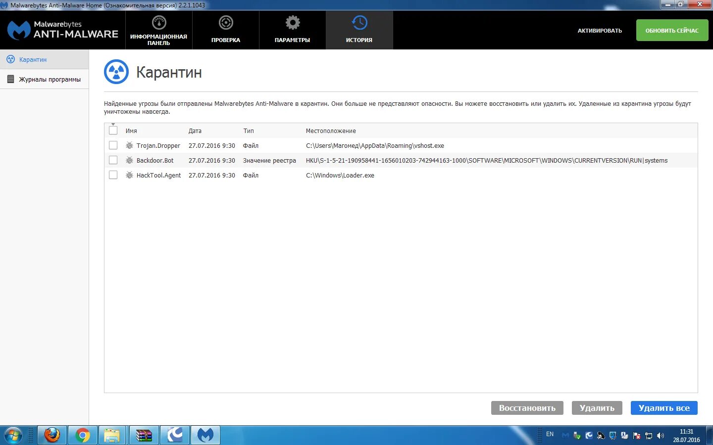Click the Значение реестра type cell
This screenshot has width=713, height=445.
[269, 161]
